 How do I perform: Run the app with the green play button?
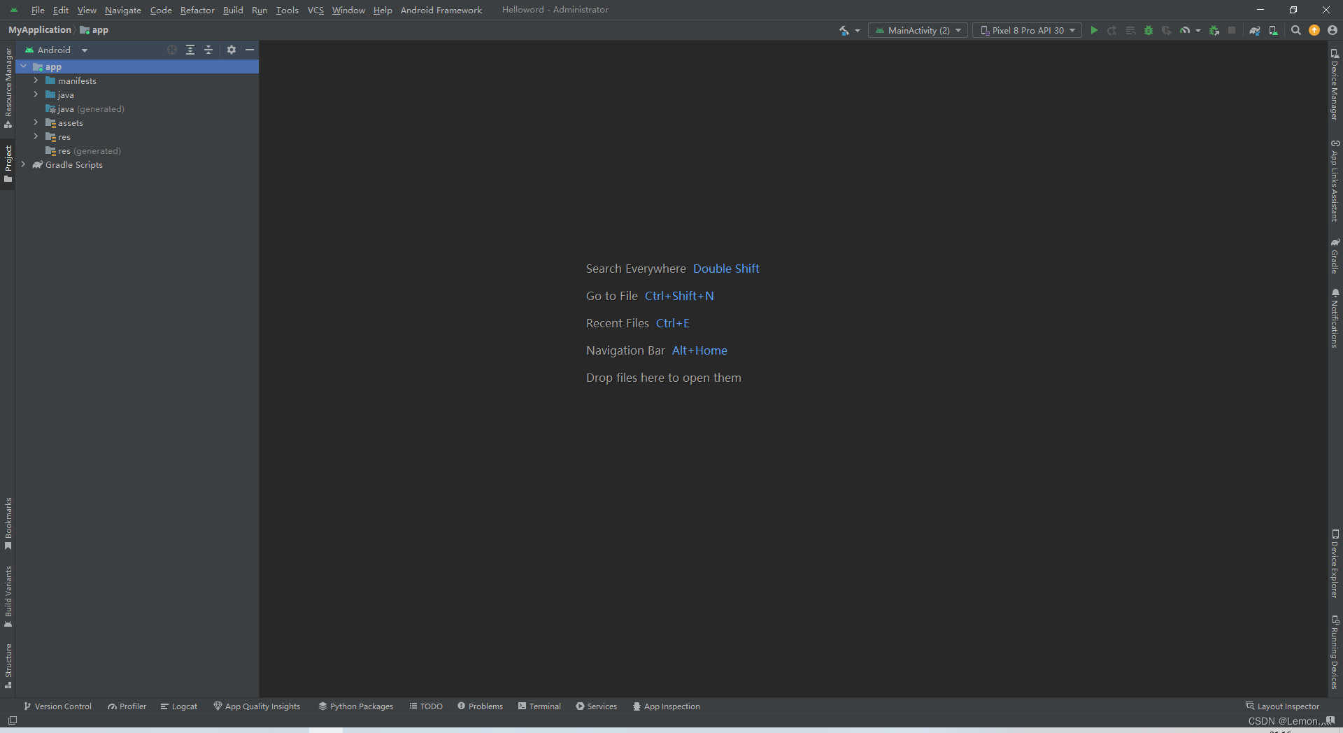(1094, 30)
